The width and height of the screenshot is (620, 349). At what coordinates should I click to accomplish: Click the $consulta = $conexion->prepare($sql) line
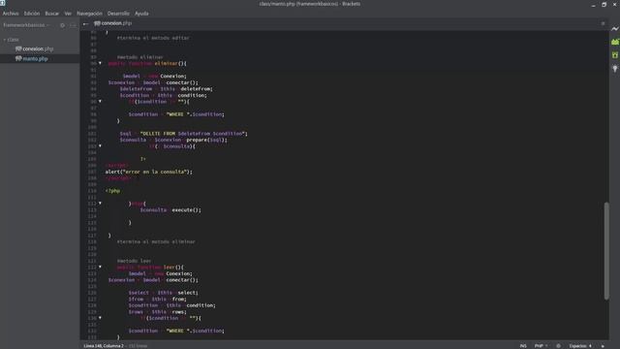pos(173,140)
